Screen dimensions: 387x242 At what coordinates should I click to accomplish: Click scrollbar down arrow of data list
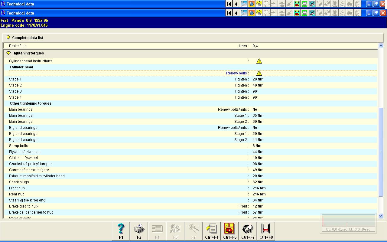click(x=381, y=216)
